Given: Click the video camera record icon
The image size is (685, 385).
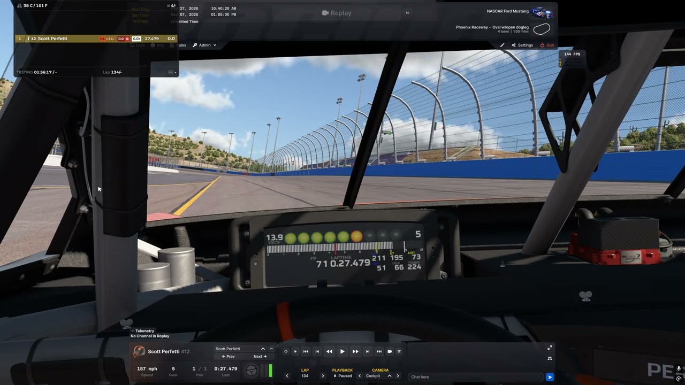Looking at the screenshot, I should [390, 351].
